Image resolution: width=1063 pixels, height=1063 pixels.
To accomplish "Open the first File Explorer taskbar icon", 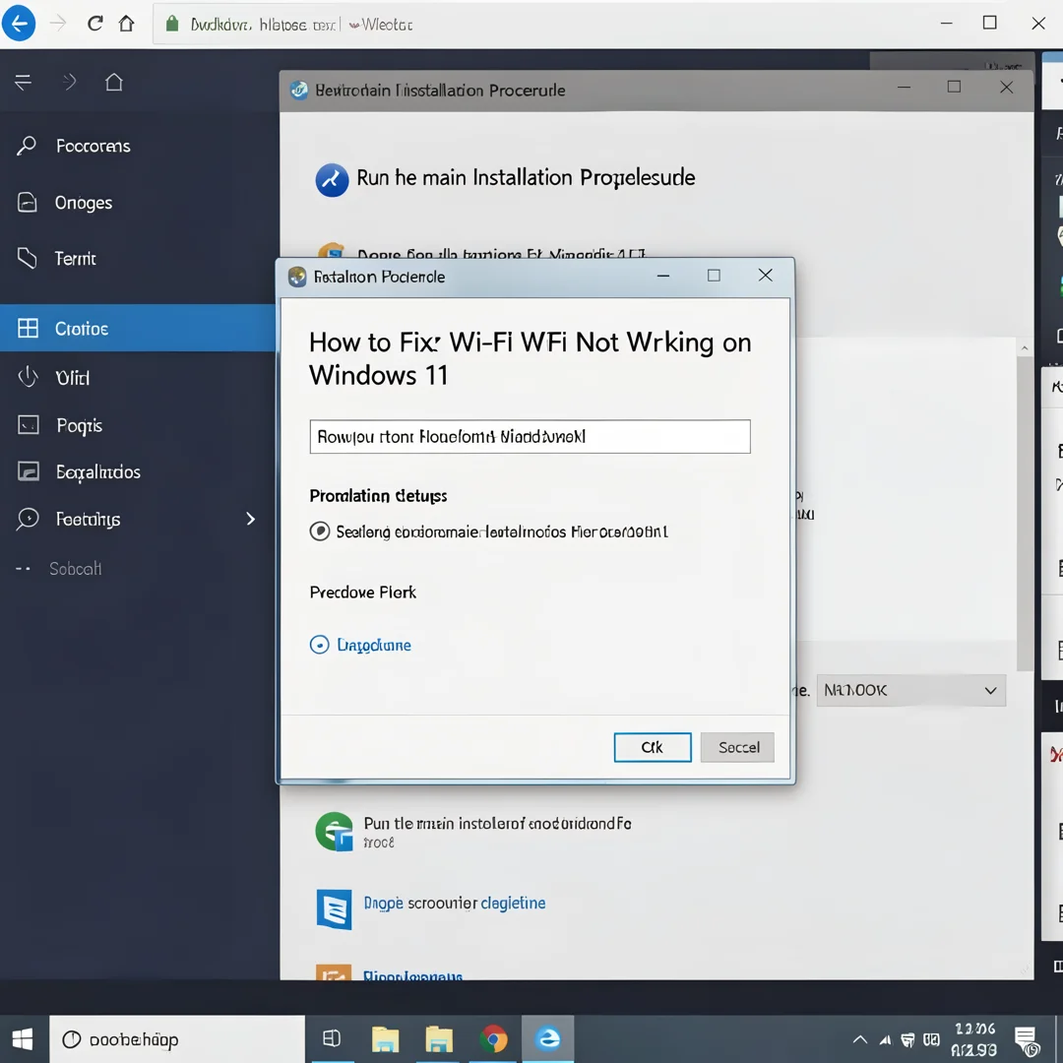I will click(385, 1038).
